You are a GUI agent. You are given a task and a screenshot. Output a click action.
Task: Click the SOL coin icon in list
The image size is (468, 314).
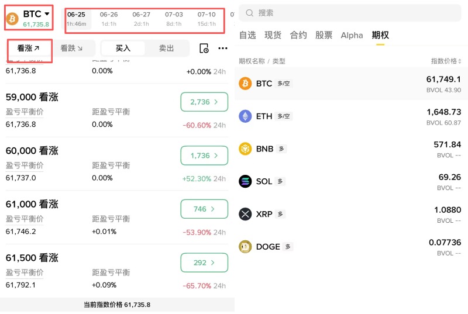pos(245,181)
